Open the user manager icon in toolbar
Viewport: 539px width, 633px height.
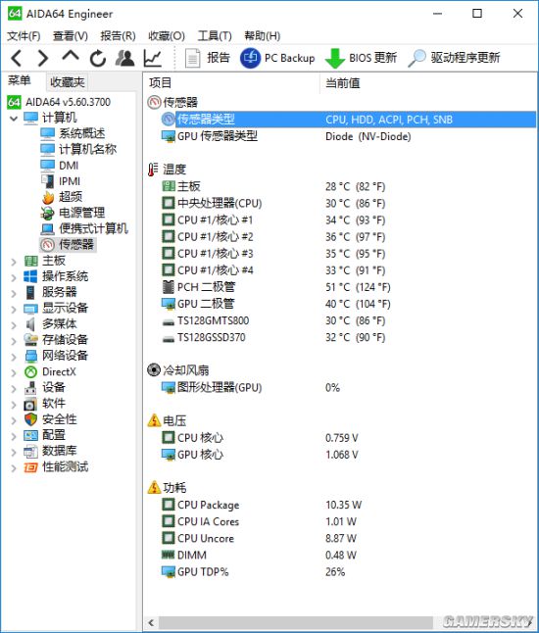click(124, 58)
